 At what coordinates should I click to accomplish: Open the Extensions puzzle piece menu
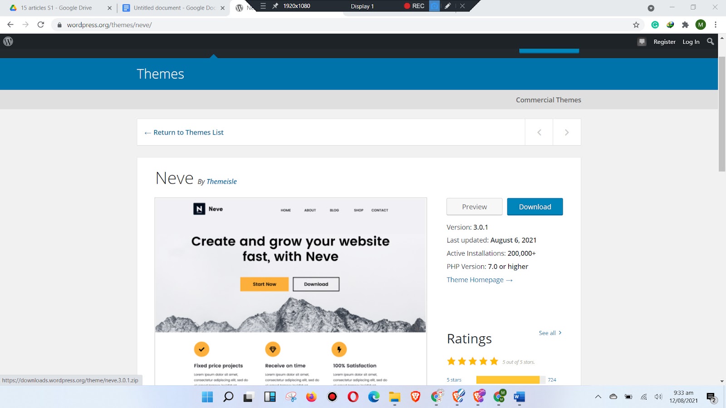[x=685, y=25]
